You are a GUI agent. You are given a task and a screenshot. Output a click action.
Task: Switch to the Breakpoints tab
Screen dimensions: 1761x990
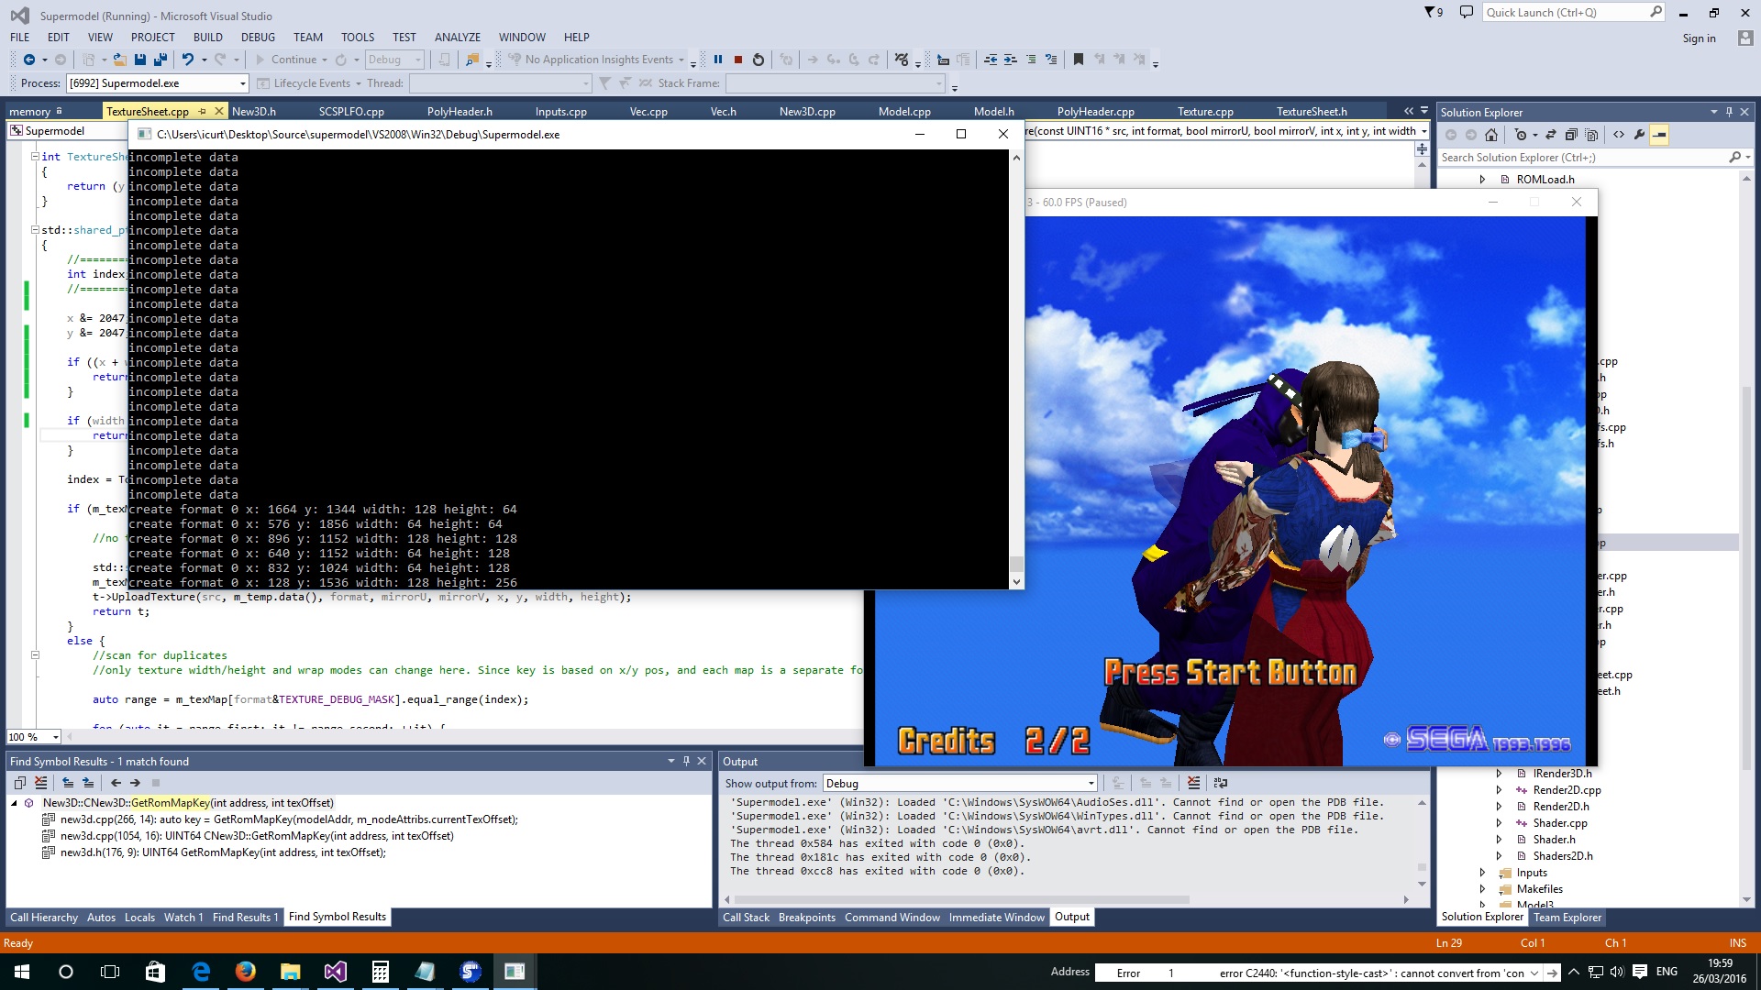[x=807, y=918]
